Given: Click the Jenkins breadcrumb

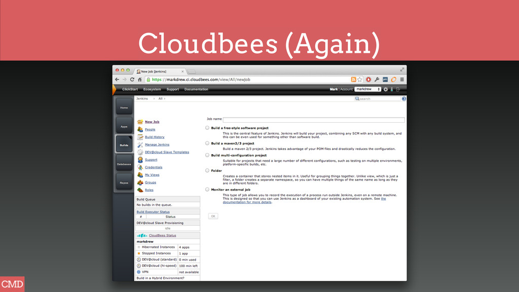Looking at the screenshot, I should click(142, 99).
